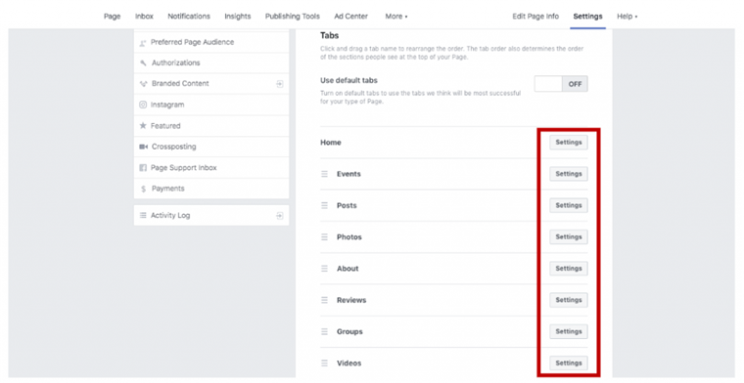Click the Home tab row label

pos(331,143)
